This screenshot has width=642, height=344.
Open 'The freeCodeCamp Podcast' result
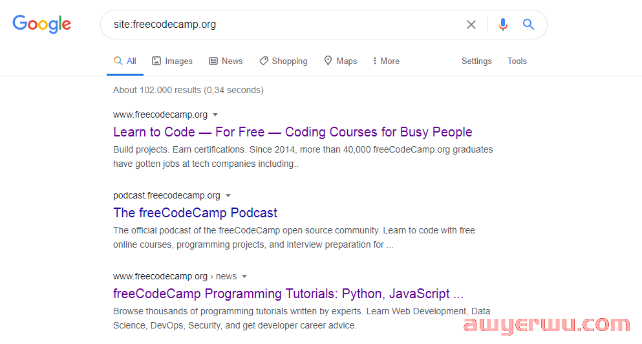(195, 213)
